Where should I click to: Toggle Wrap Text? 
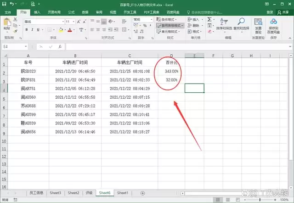[x=124, y=22]
